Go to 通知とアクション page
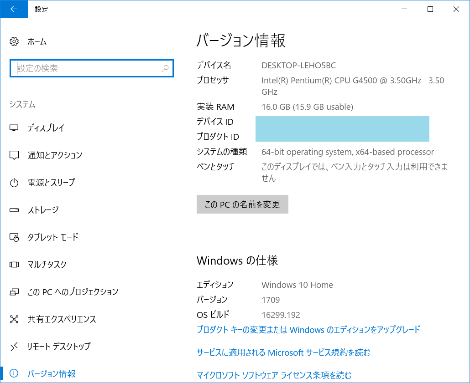Image resolution: width=470 pixels, height=383 pixels. [x=55, y=155]
